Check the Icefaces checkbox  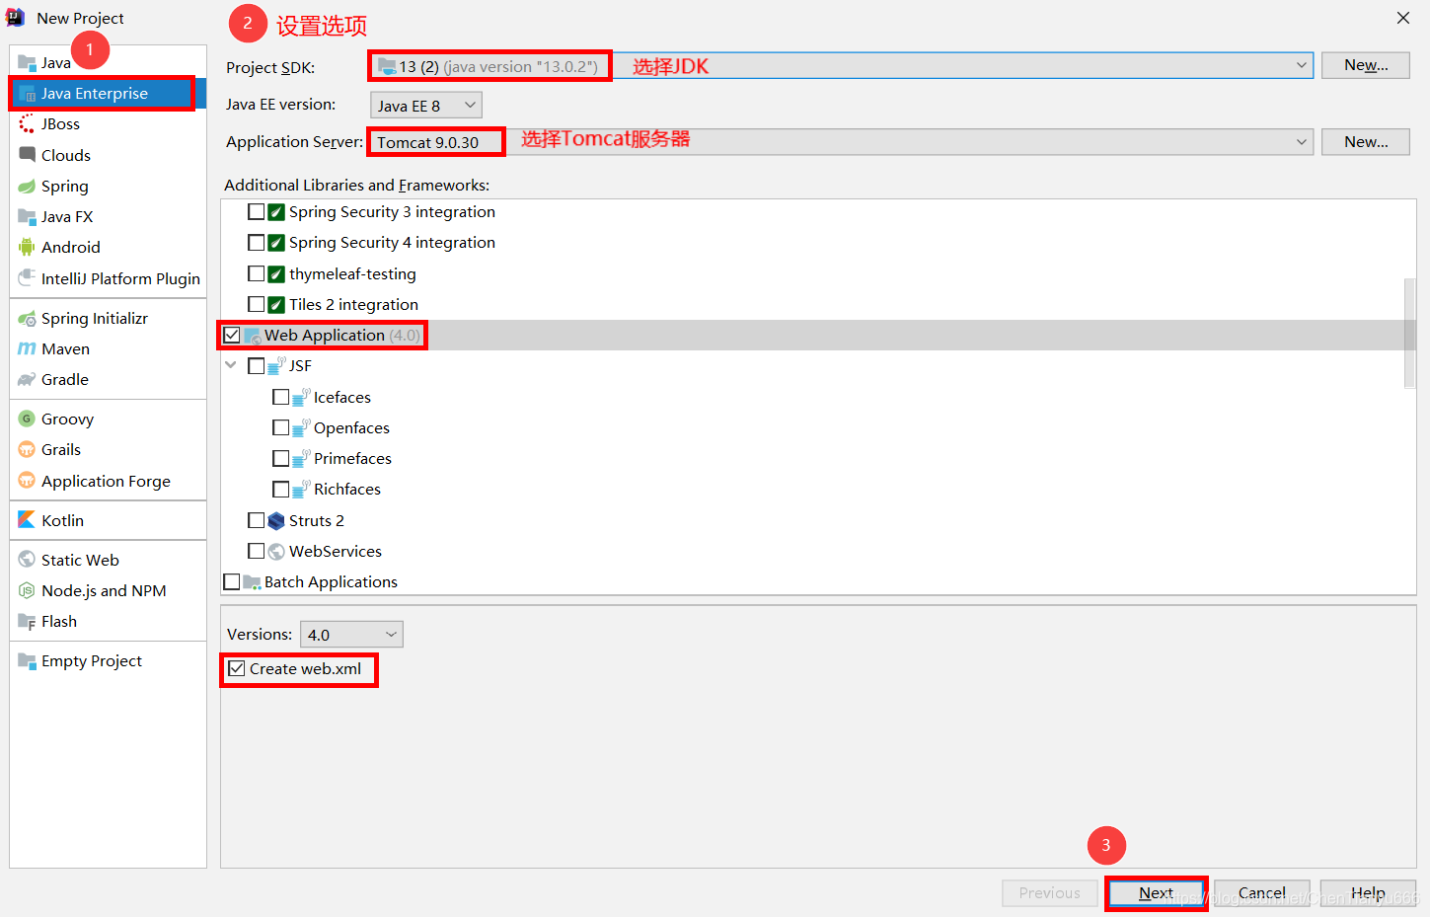coord(281,397)
